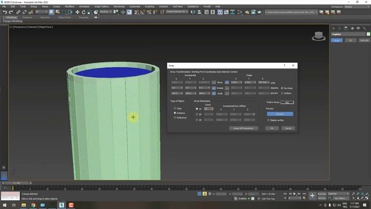Select the Unlink Selection tool

pos(24,12)
